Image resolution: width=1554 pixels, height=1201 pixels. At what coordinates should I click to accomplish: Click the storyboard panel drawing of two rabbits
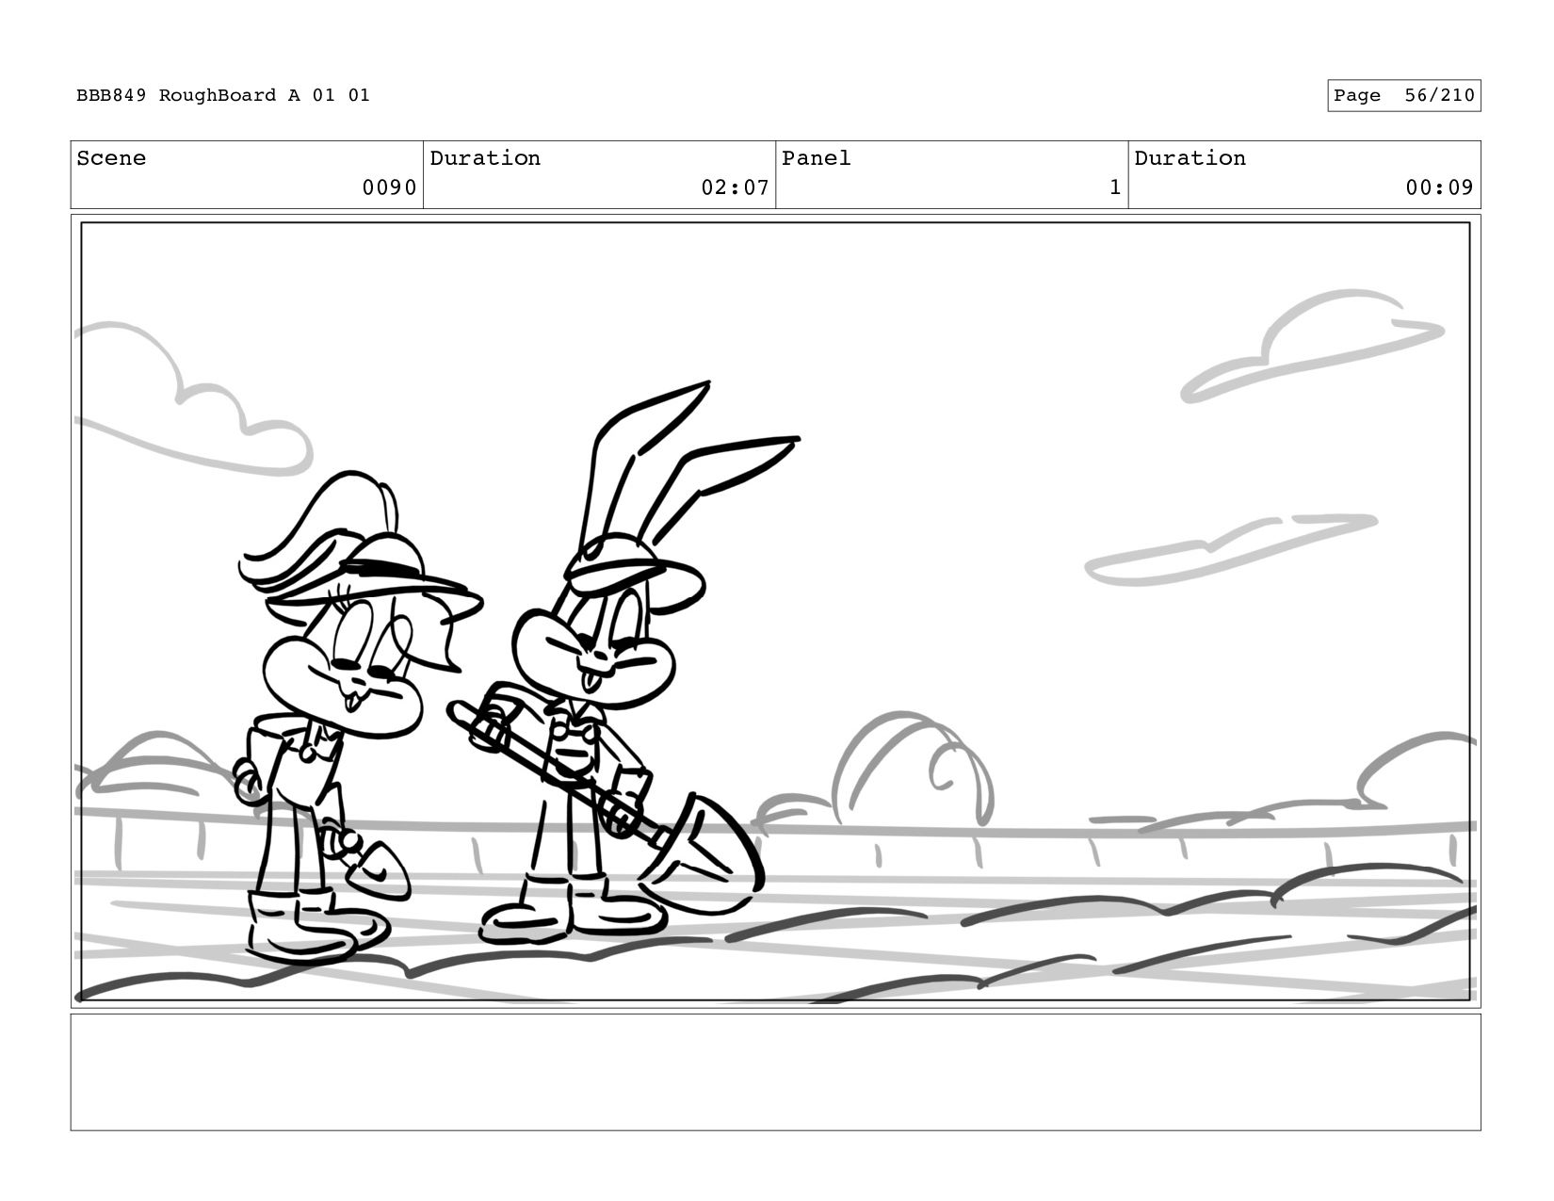coord(775,611)
